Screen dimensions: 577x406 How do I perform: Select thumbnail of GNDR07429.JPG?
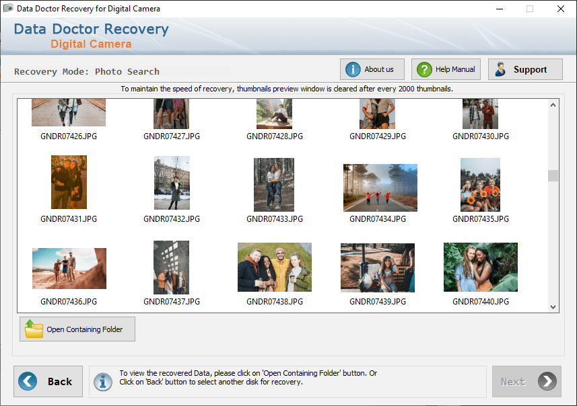click(377, 114)
